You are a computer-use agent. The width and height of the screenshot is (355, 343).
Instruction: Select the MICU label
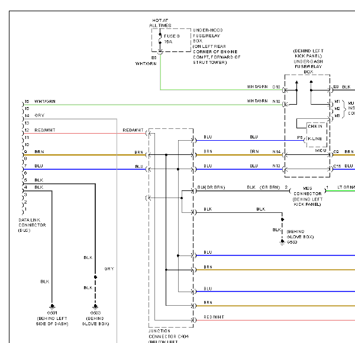coord(321,150)
